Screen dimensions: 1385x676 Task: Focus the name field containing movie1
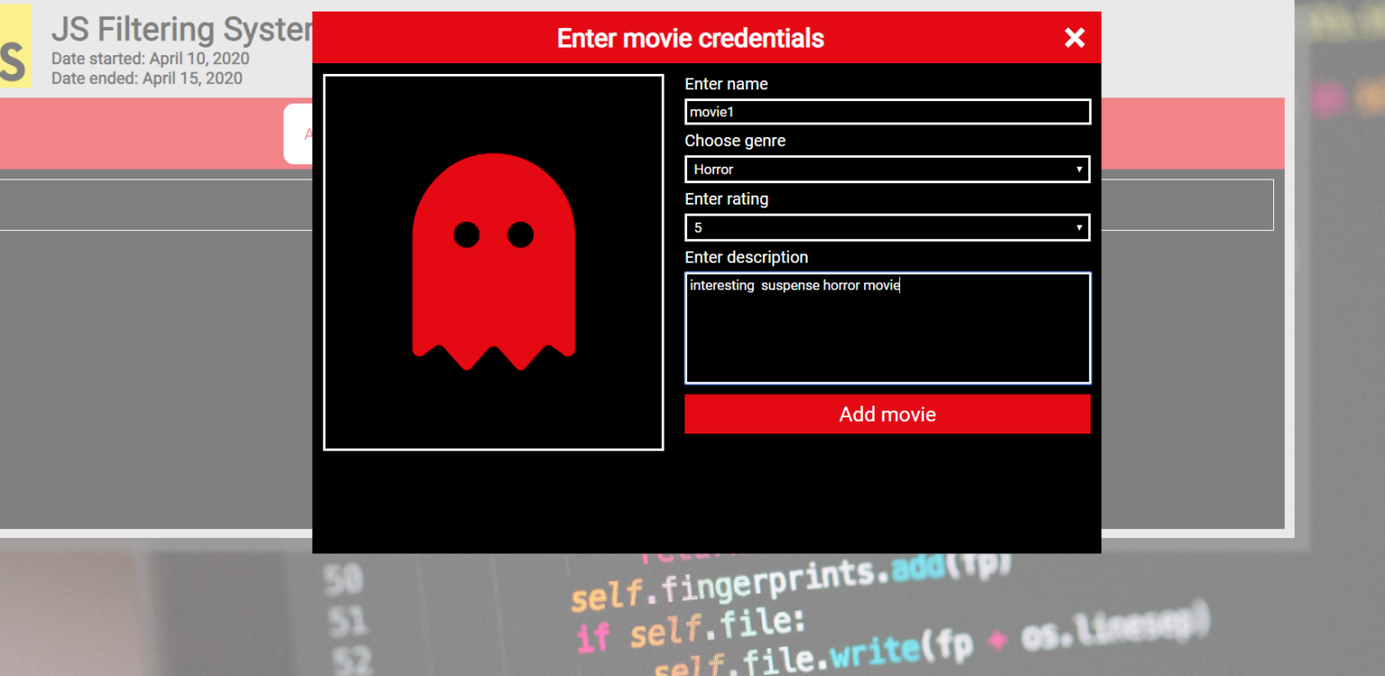(887, 112)
